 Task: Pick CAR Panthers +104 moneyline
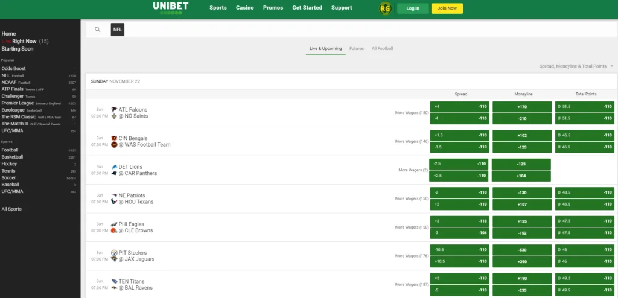click(521, 176)
